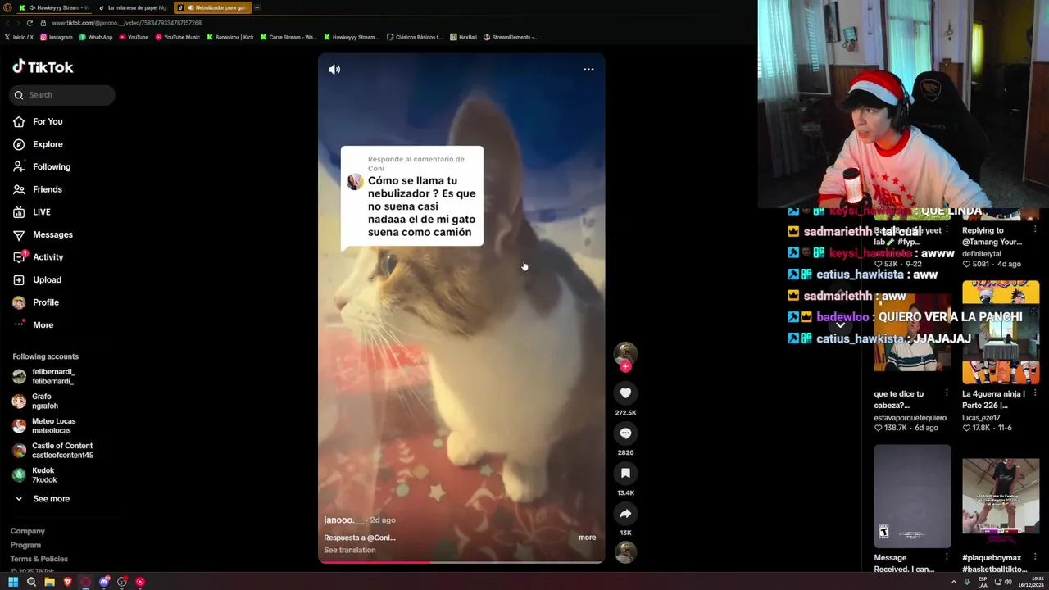Open File Explorer from the taskbar
1049x590 pixels.
49,582
